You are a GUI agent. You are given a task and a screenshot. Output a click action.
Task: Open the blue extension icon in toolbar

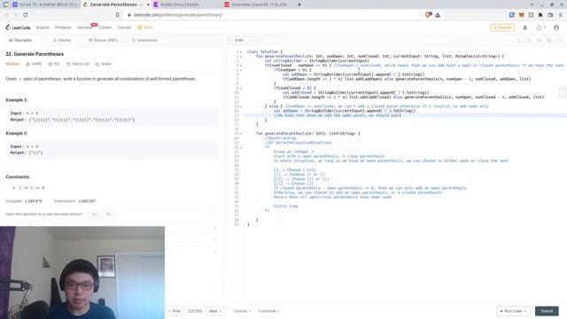point(512,15)
